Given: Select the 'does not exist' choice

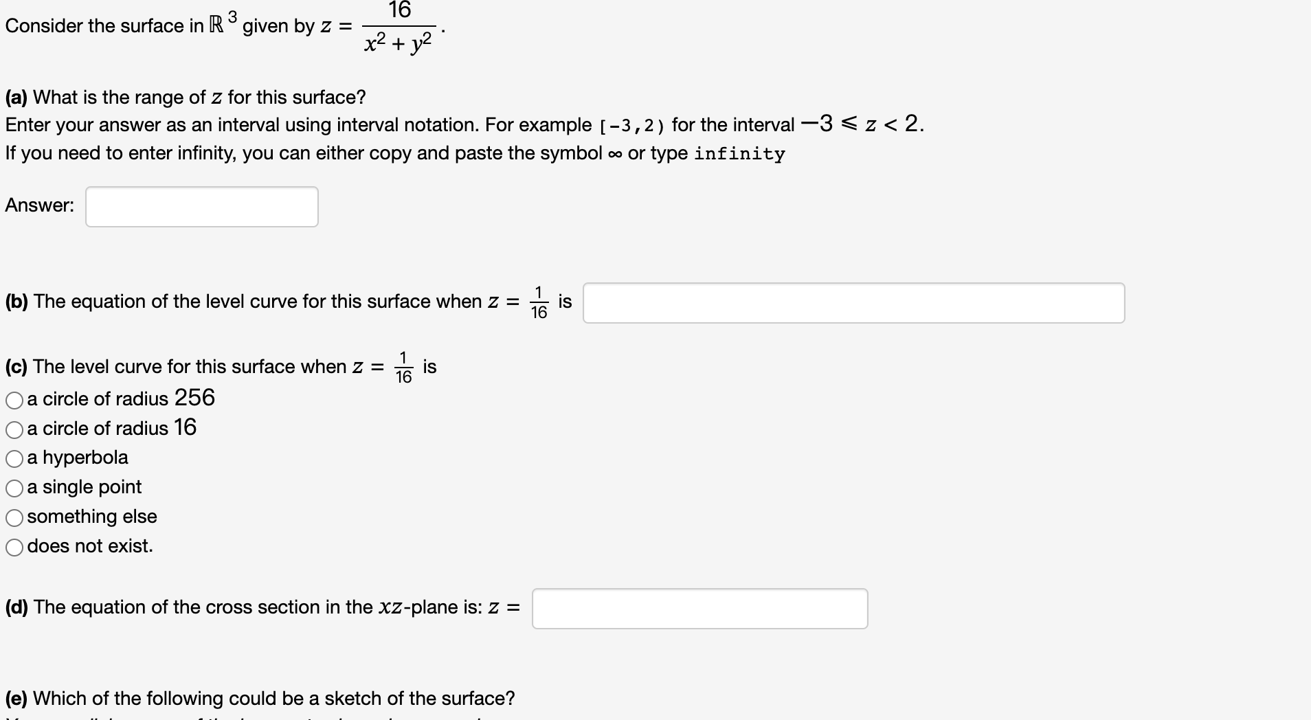Looking at the screenshot, I should [x=14, y=547].
